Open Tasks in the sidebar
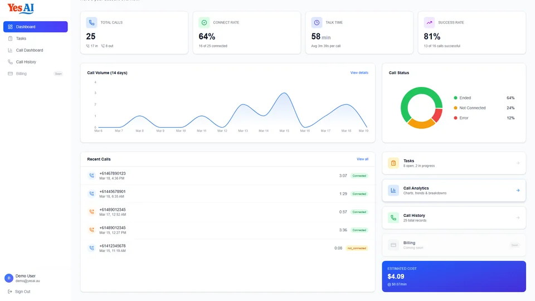Viewport: 535px width, 301px height. pyautogui.click(x=36, y=38)
